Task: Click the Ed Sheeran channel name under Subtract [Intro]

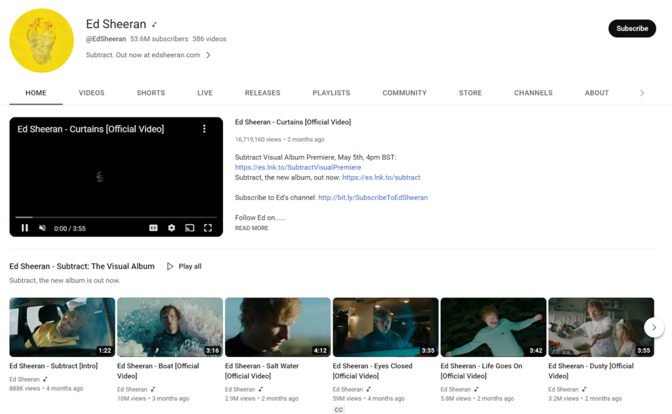Action: (x=24, y=379)
